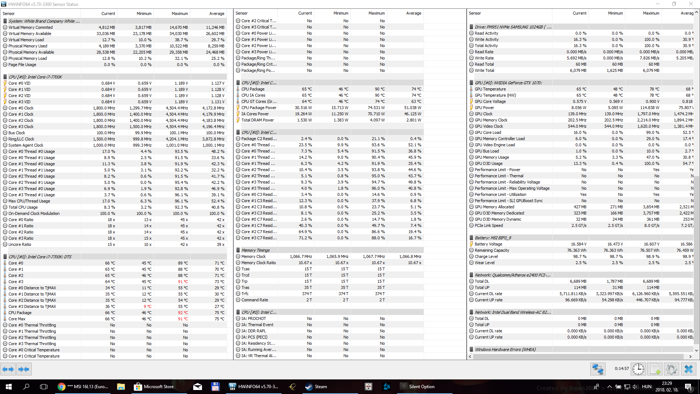Switch the HUN input language indicator
The height and width of the screenshot is (394, 700).
point(647,387)
